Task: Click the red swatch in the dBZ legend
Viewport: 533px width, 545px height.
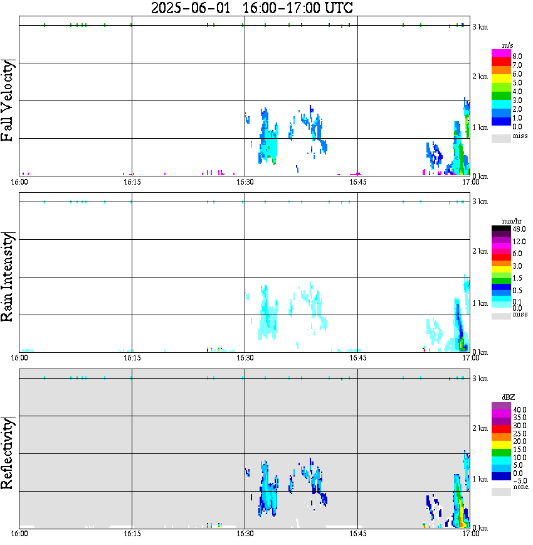Action: click(x=501, y=429)
